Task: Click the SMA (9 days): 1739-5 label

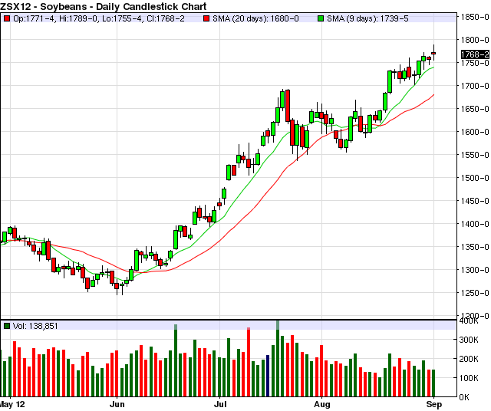Action: click(367, 18)
